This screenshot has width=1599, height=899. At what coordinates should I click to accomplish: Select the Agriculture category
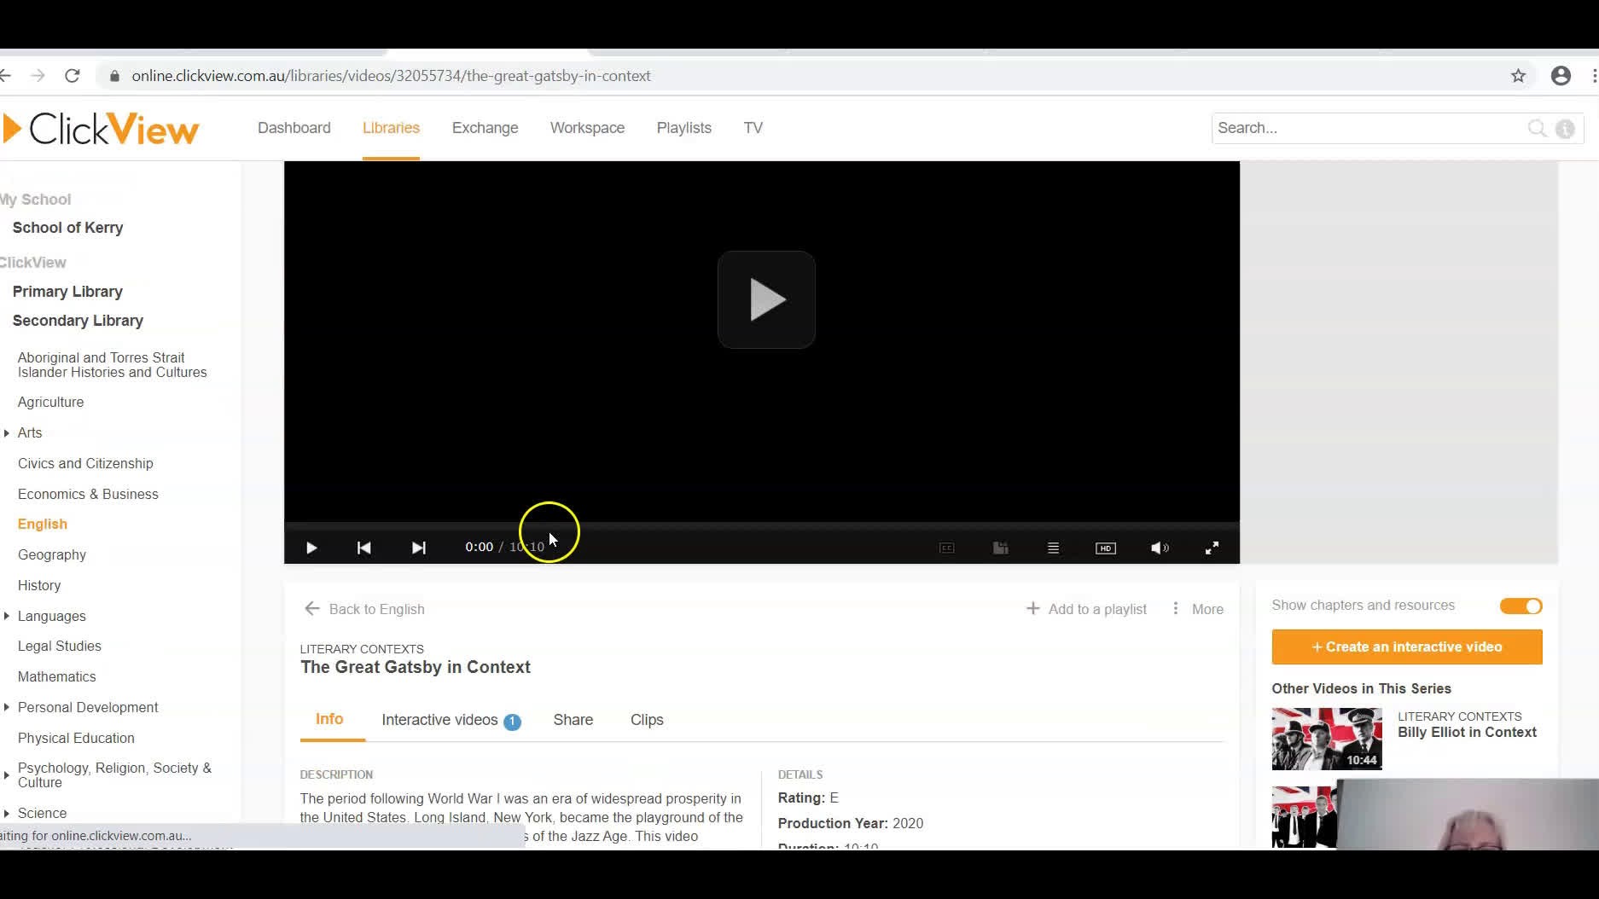pos(50,402)
